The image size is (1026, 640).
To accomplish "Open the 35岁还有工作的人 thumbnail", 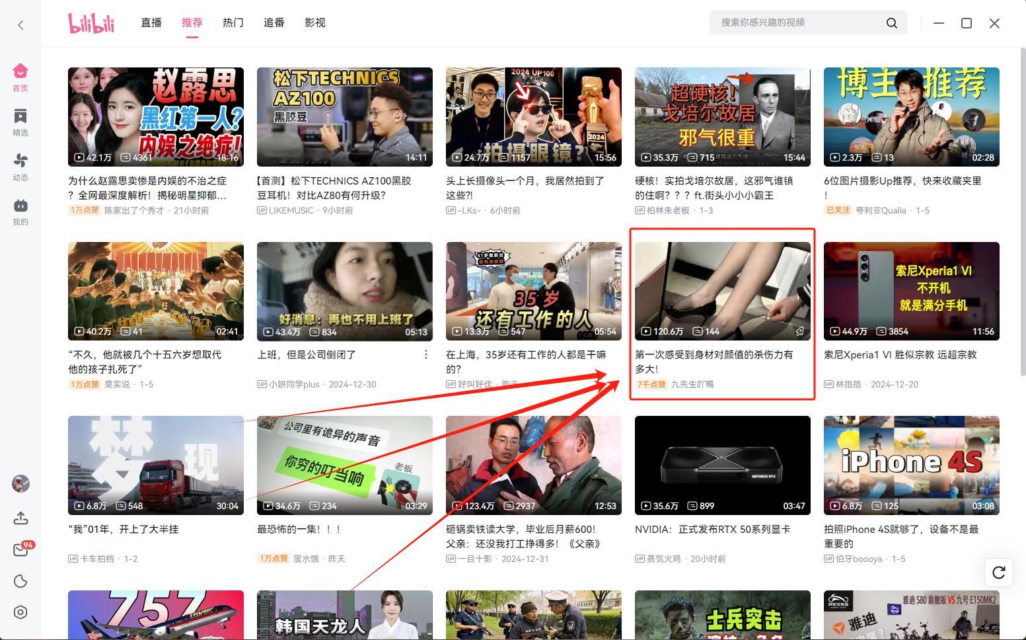I will [534, 292].
